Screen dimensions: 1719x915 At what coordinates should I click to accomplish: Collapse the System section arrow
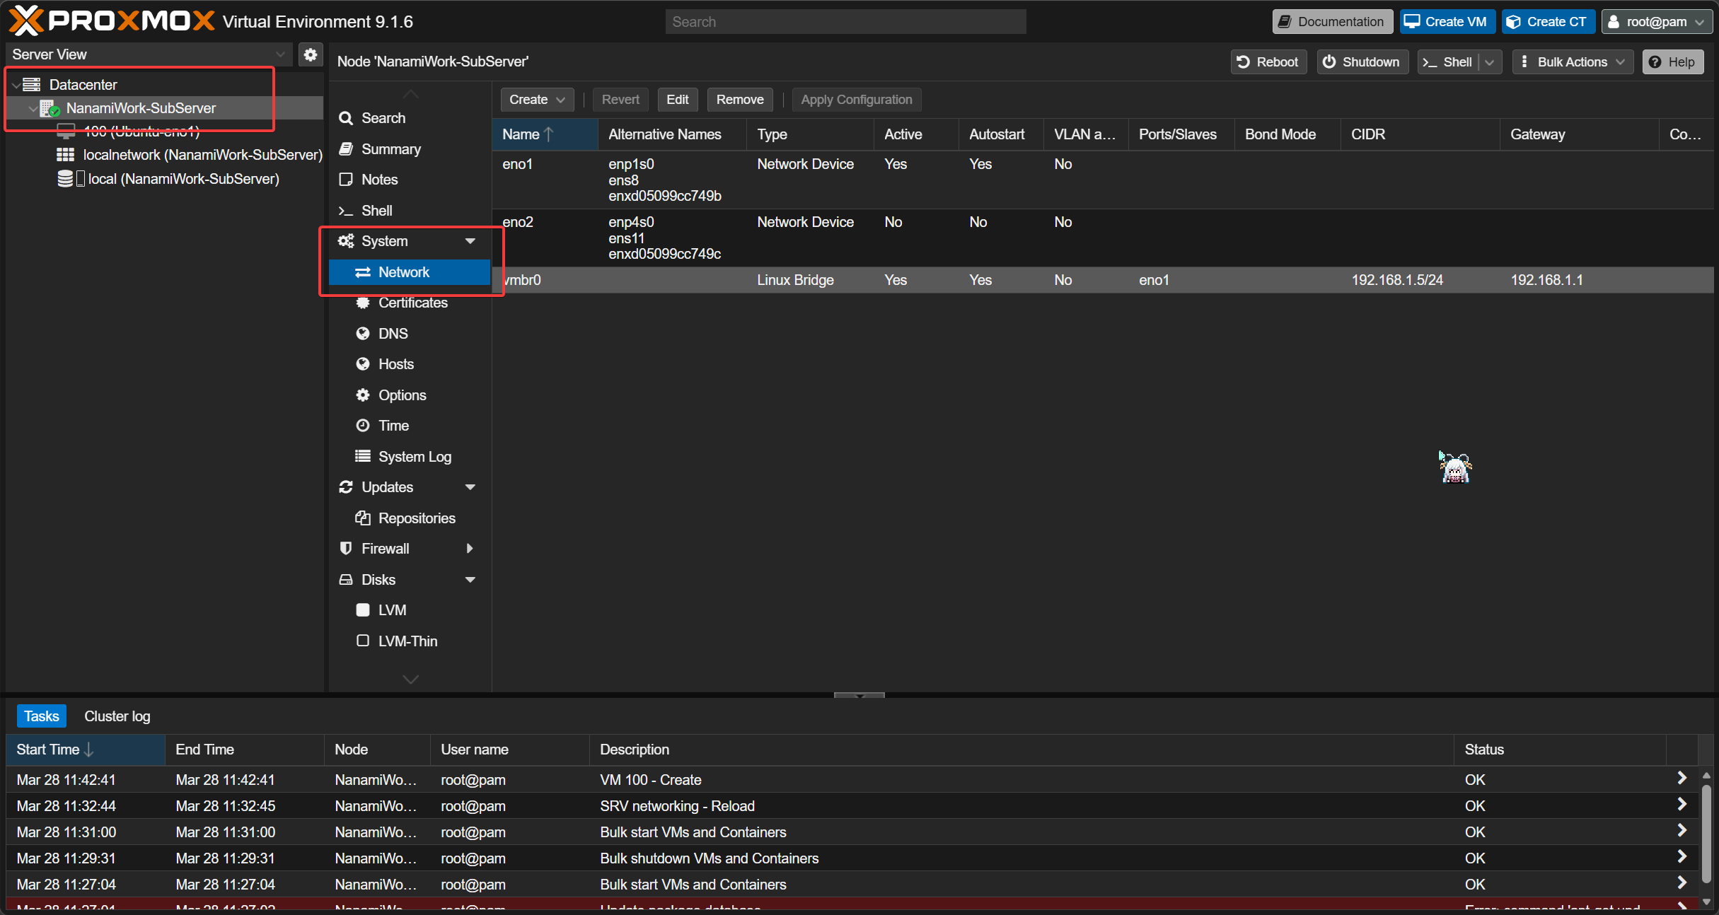[470, 241]
